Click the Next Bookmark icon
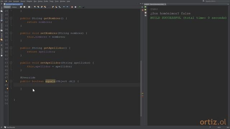 pyautogui.click(x=56, y=7)
